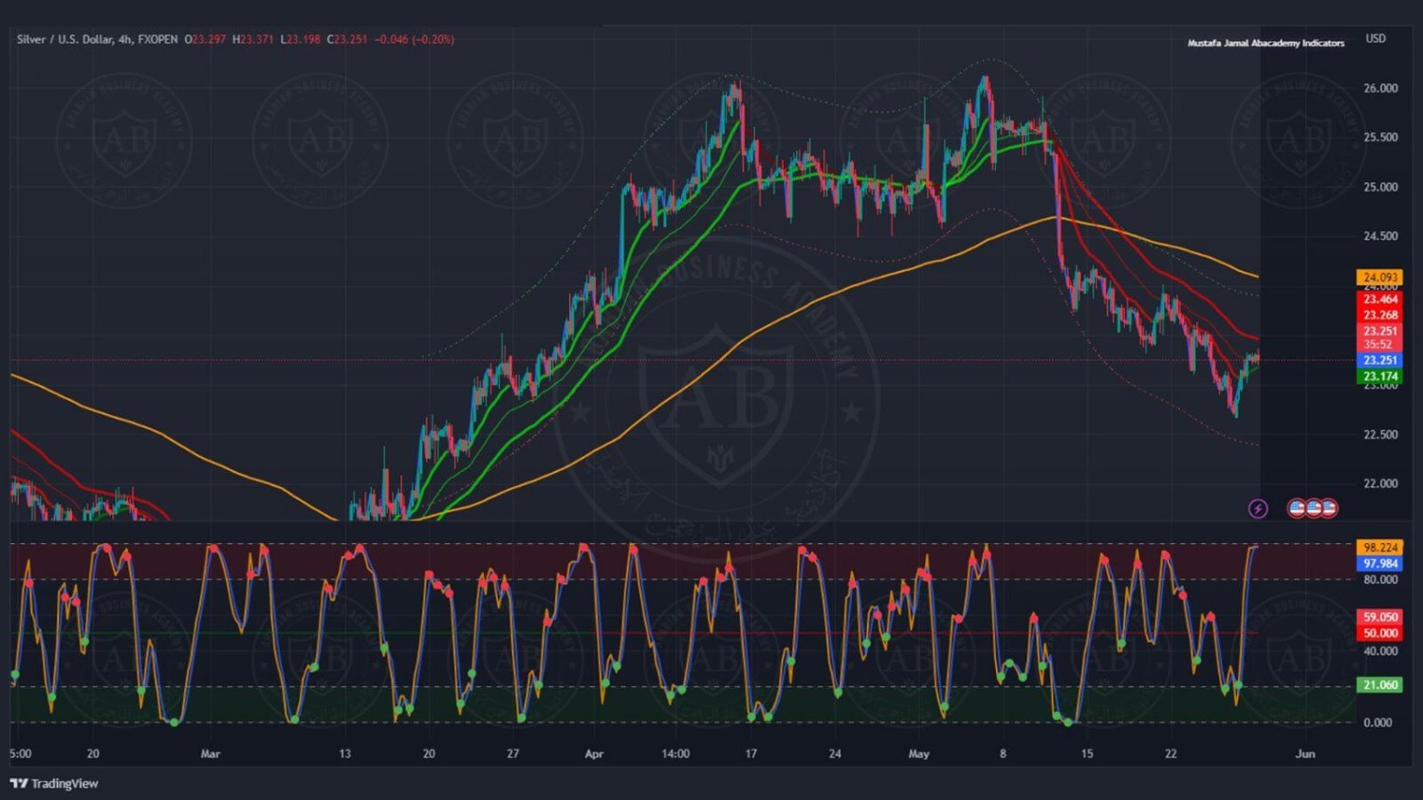Click the Apr date on time axis

(x=594, y=755)
